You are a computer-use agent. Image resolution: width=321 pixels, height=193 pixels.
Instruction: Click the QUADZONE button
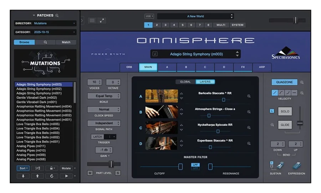point(284,82)
